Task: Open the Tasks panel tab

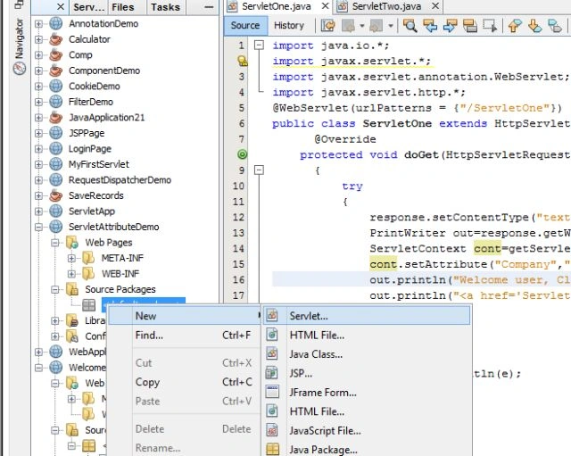Action: point(165,7)
